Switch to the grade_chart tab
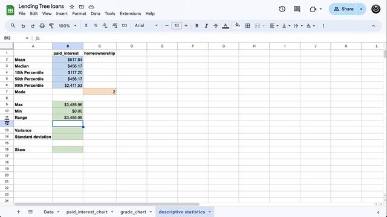Screen dimensions: 387x217 133,212
